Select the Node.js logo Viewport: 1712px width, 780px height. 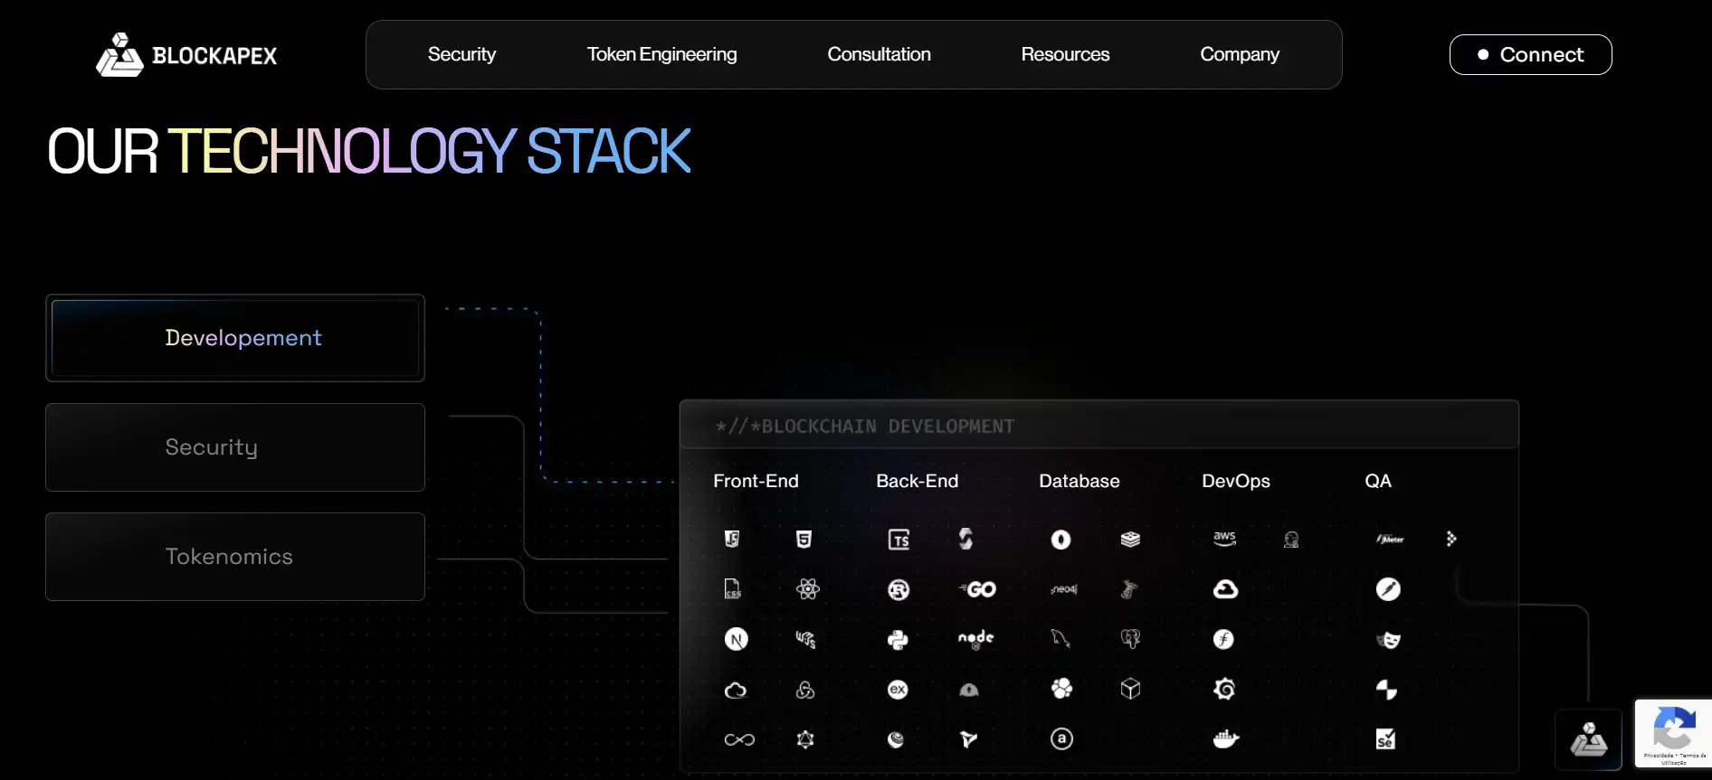point(975,639)
